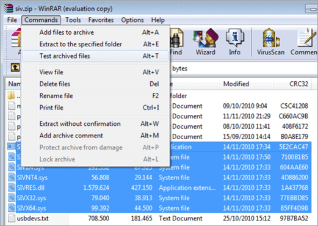
Task: Click the SIVNT4.sys file icon
Action: point(12,177)
